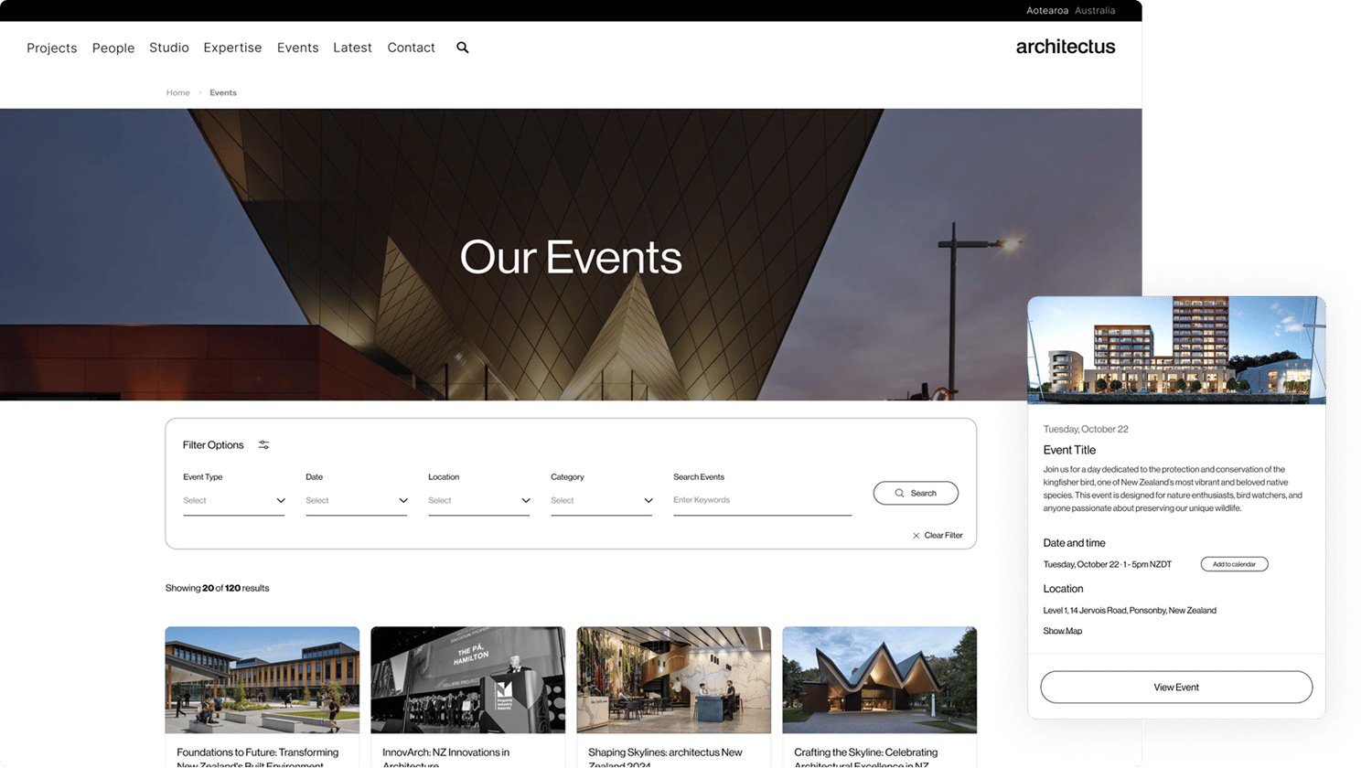Go to the Expertise navigation item
1372x768 pixels.
(232, 48)
